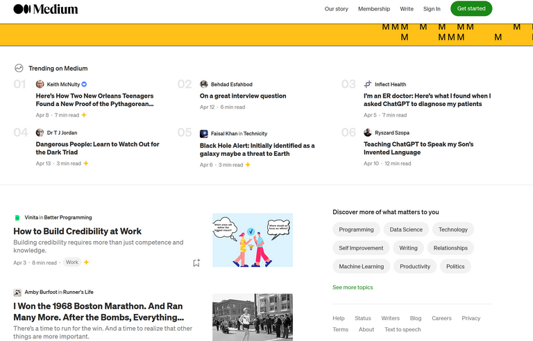Select the Data Science topic tag

tap(406, 229)
